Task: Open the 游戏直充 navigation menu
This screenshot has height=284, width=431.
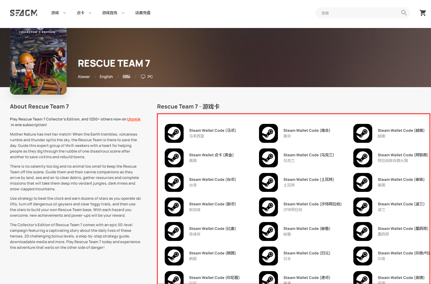Action: (x=110, y=13)
